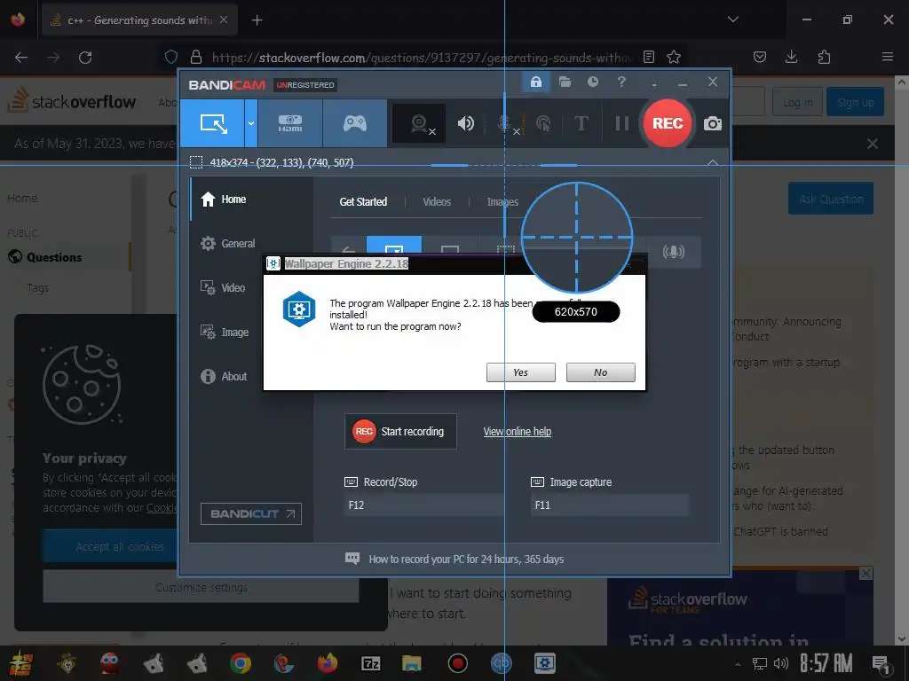Viewport: 909px width, 681px height.
Task: Open the About section in Bandicam sidebar
Action: pyautogui.click(x=224, y=376)
